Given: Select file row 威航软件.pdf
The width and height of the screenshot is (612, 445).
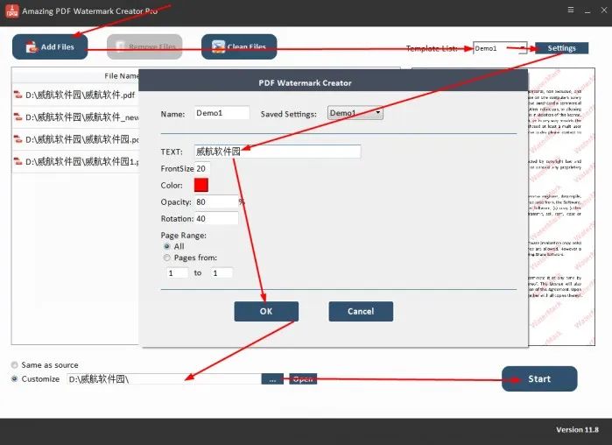Looking at the screenshot, I should (76, 95).
